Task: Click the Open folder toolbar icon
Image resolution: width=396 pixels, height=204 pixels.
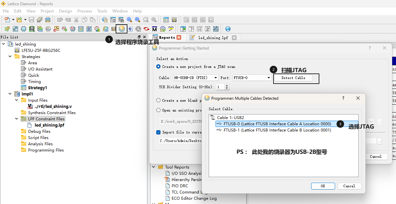Action: (19, 20)
